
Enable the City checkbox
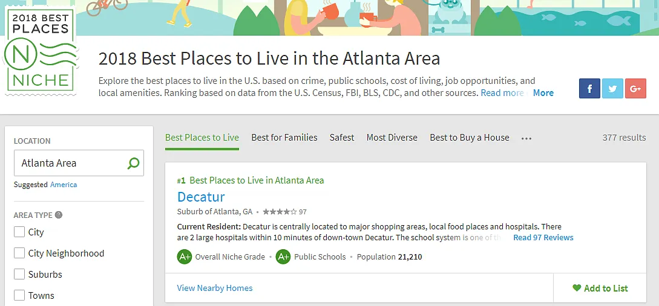point(19,232)
